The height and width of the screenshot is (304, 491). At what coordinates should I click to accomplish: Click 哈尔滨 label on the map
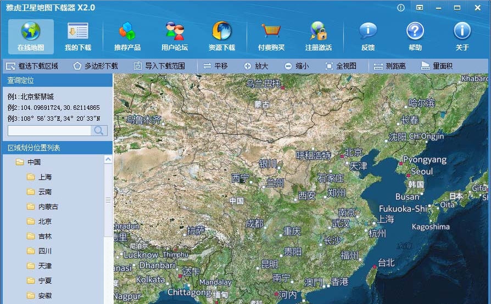tap(421, 103)
